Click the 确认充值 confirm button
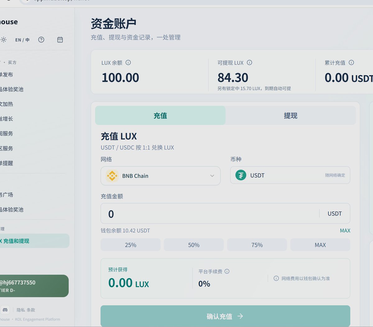373x327 pixels. coord(225,316)
